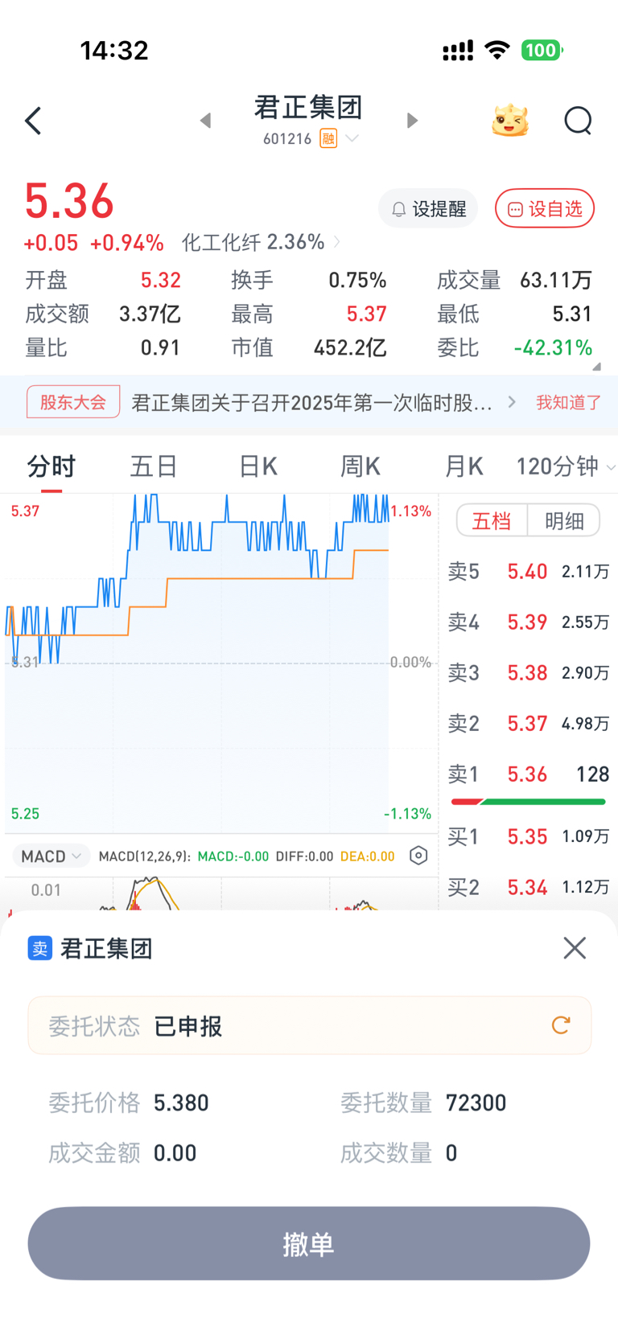Tap the orange 融 margin badge
618x1343 pixels.
coord(328,138)
